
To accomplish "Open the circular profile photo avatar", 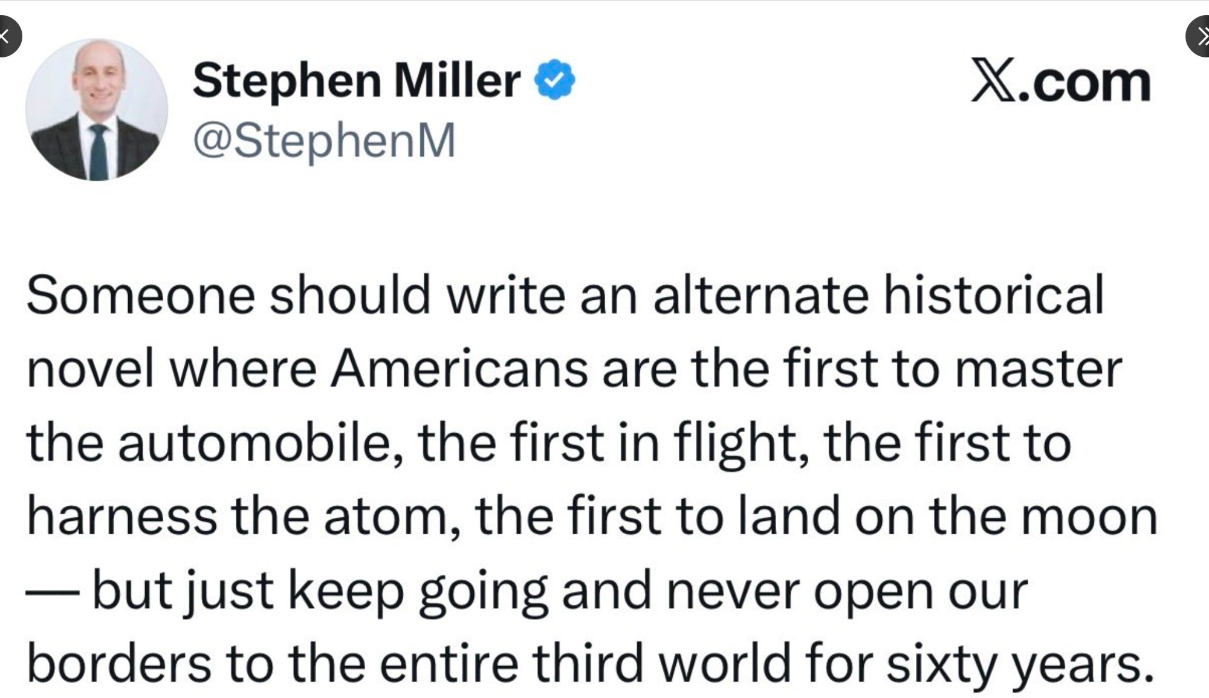I will click(97, 110).
